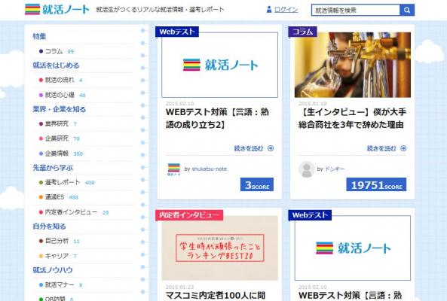The height and width of the screenshot is (301, 447).
Task: Select the 内定者インタビュー pink tag label
Action: pos(189,215)
